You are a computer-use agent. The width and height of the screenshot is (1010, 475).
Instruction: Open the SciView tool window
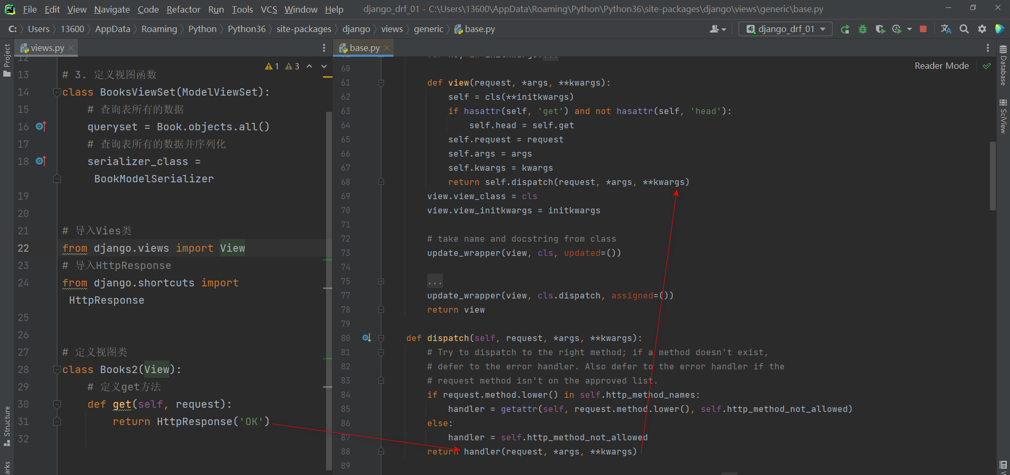[1003, 116]
